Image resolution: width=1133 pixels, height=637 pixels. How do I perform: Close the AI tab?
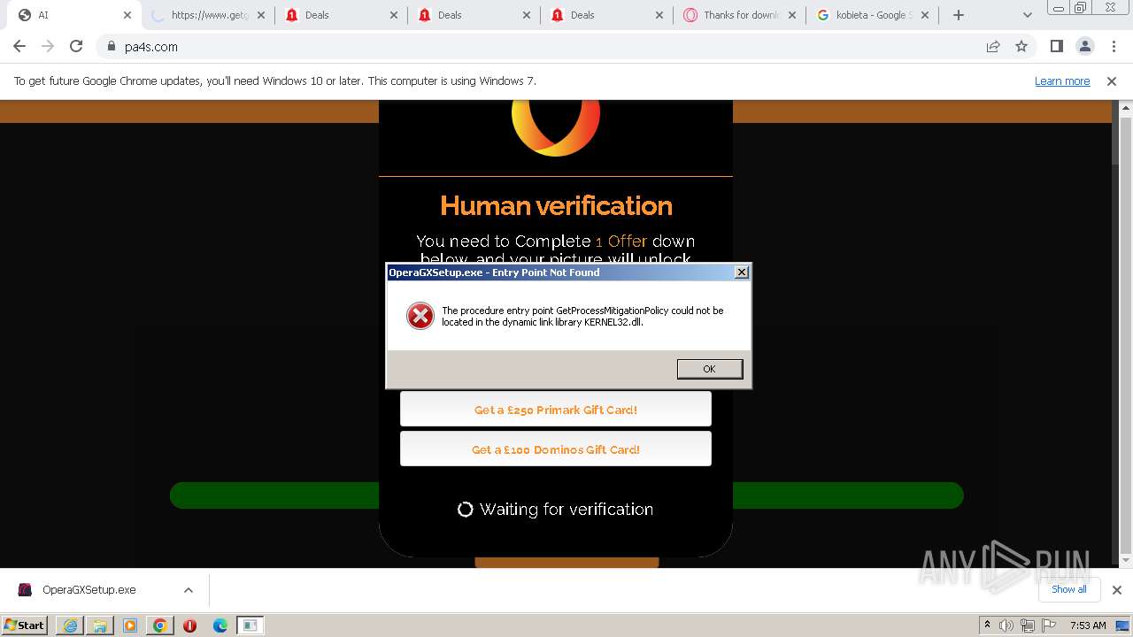click(127, 15)
